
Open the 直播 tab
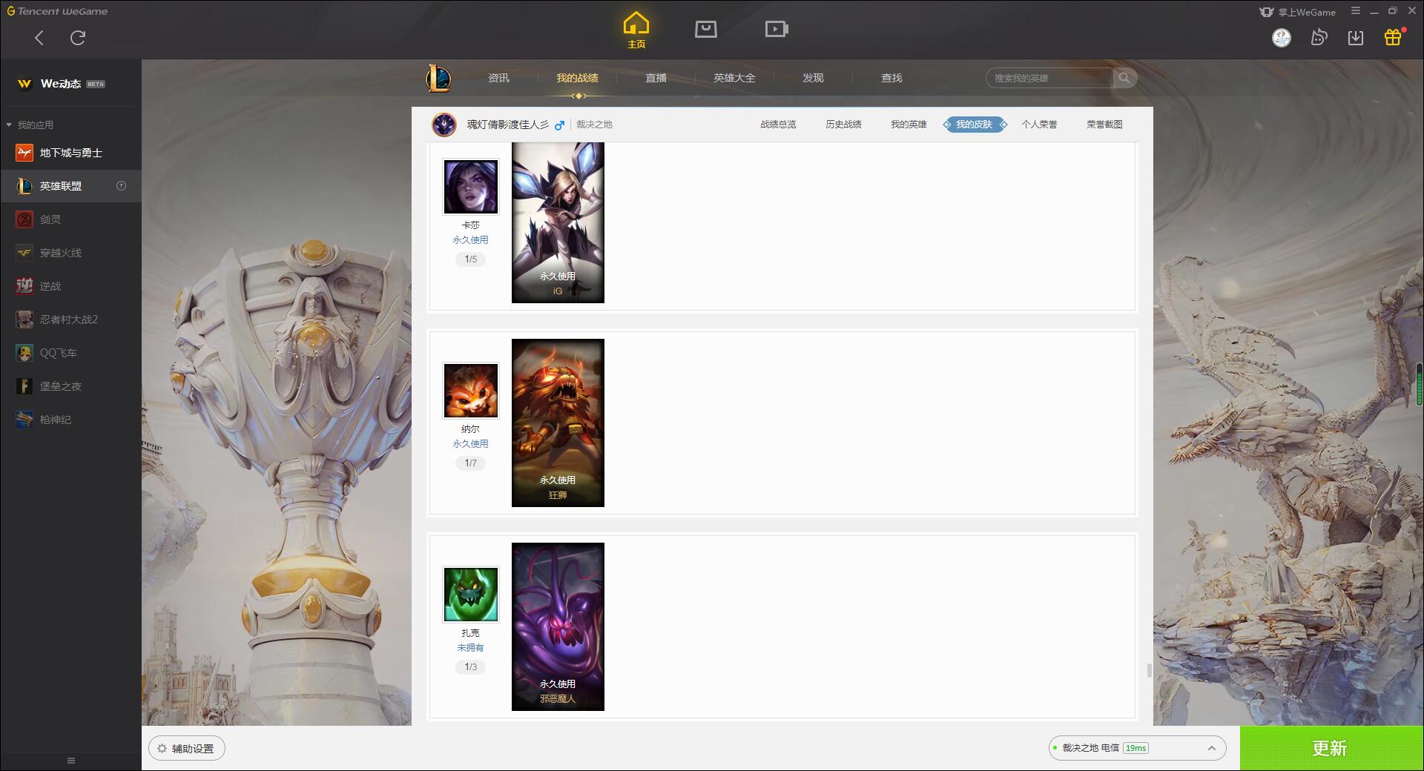656,78
